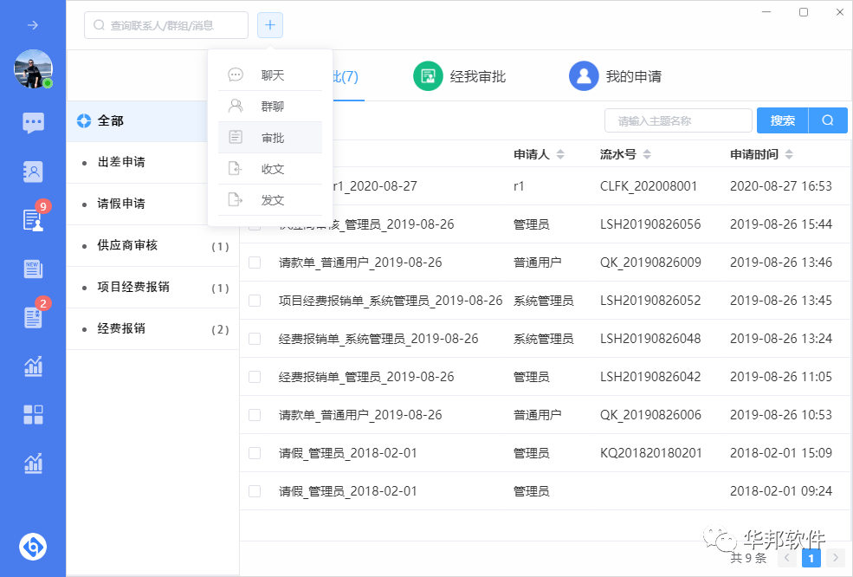
Task: Check the checkbox on the r1_2020-08-27 row
Action: [x=254, y=185]
